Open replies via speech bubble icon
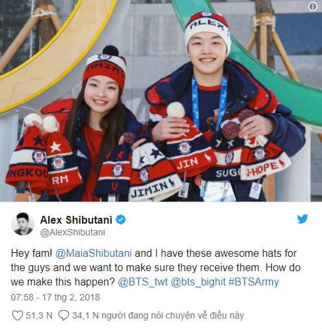 (x=64, y=315)
